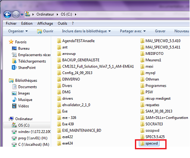Screen dimensions: 190x158
Task: Click the Graver toolbar button
Action: [160, 31]
